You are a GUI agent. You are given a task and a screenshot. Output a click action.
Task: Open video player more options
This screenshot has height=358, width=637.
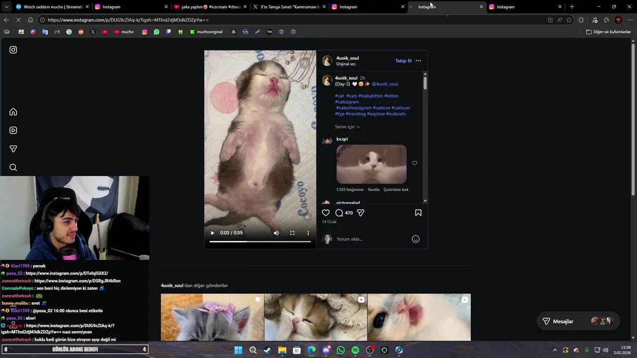(308, 233)
